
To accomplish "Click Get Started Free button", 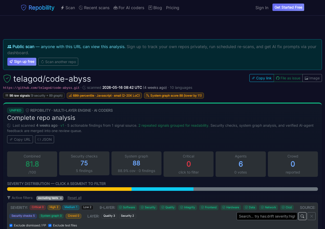I will click(288, 7).
